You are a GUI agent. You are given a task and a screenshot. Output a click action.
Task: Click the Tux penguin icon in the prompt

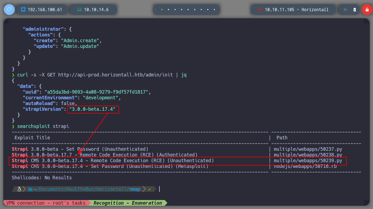tap(19, 189)
